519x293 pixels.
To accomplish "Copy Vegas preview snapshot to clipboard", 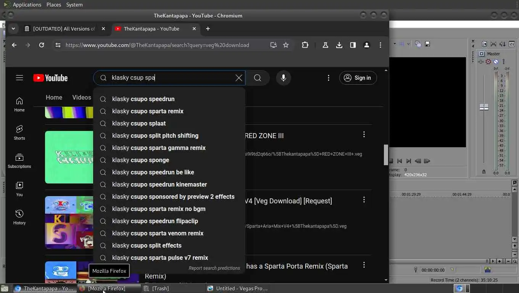I will point(418,44).
